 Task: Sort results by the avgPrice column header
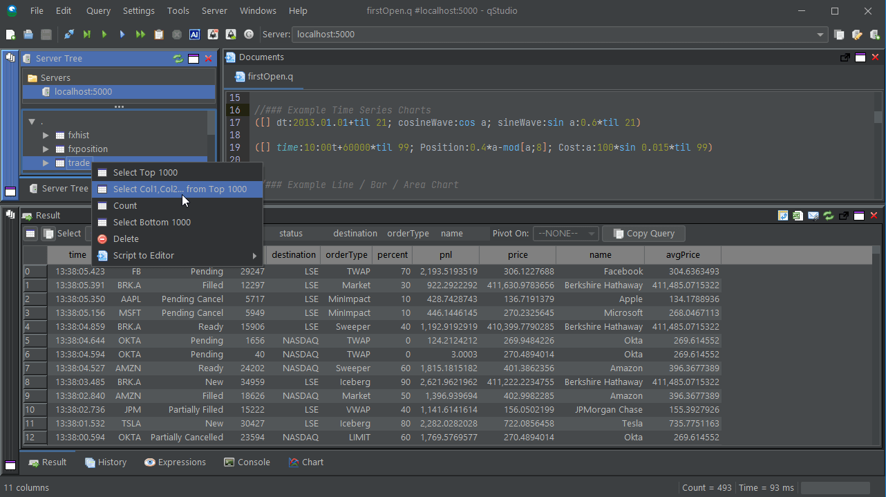[683, 255]
